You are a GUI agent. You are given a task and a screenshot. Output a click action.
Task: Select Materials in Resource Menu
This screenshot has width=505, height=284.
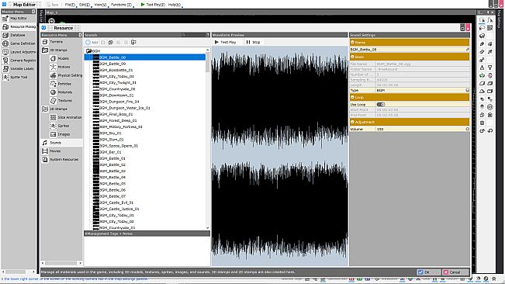point(65,92)
